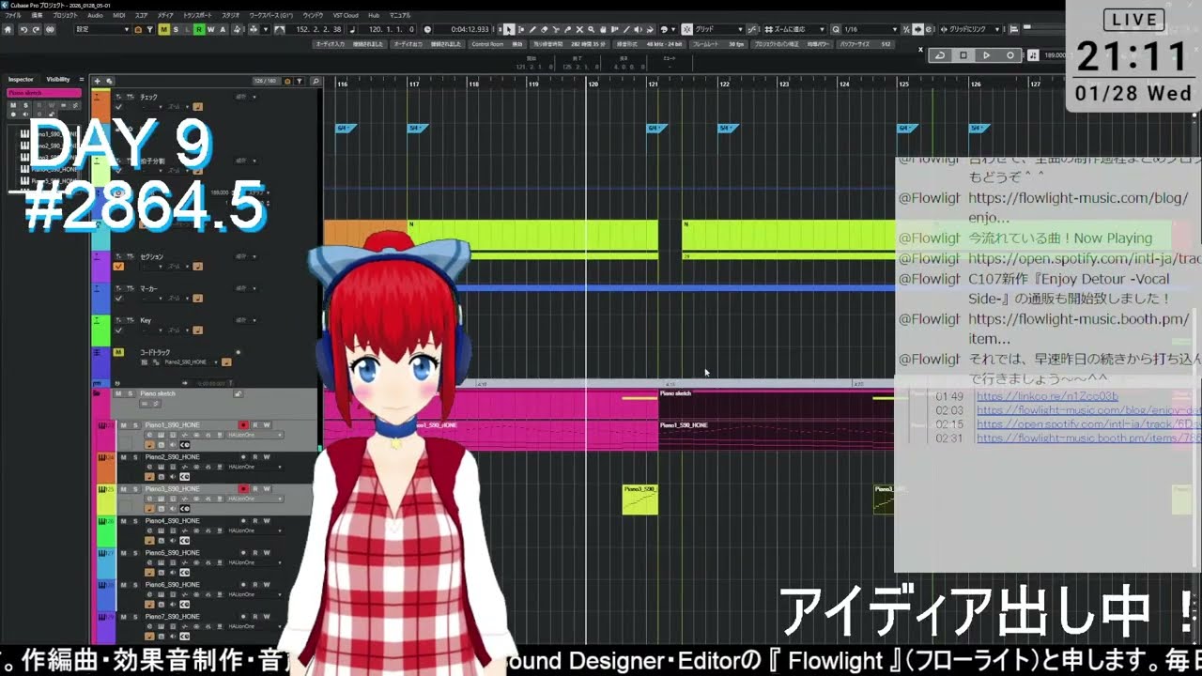Open the Hub menu
Screen dimensions: 1202x676
click(374, 16)
